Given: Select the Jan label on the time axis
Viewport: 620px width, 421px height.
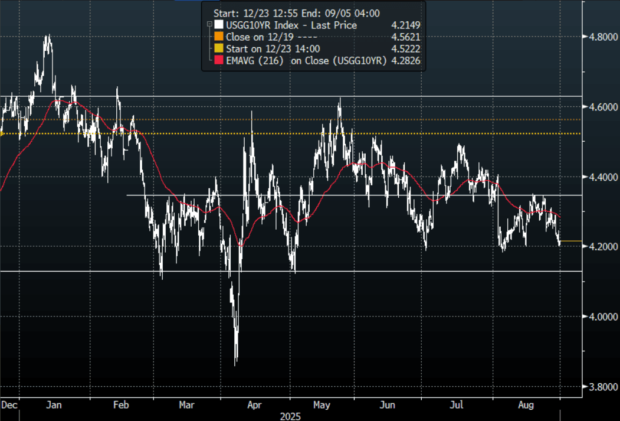Looking at the screenshot, I should 54,406.
